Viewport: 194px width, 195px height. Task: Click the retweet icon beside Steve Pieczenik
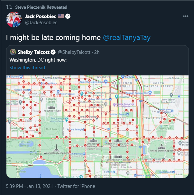coord(9,7)
